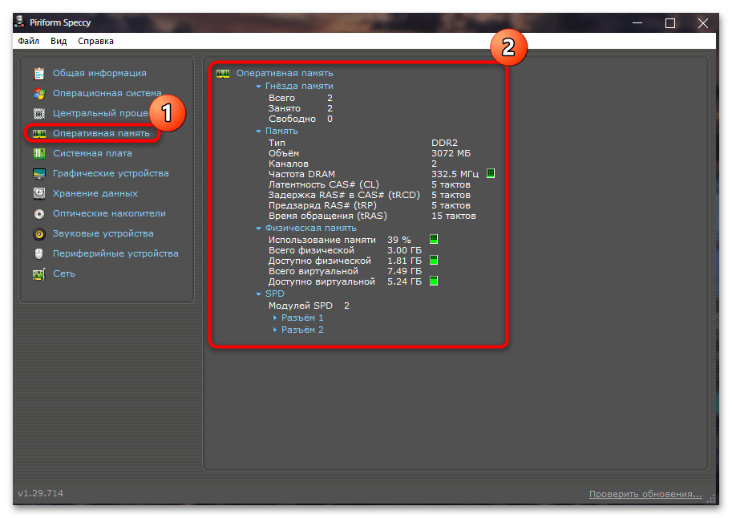Select the Операционная система Windows icon
The width and height of the screenshot is (732, 518).
click(x=38, y=93)
